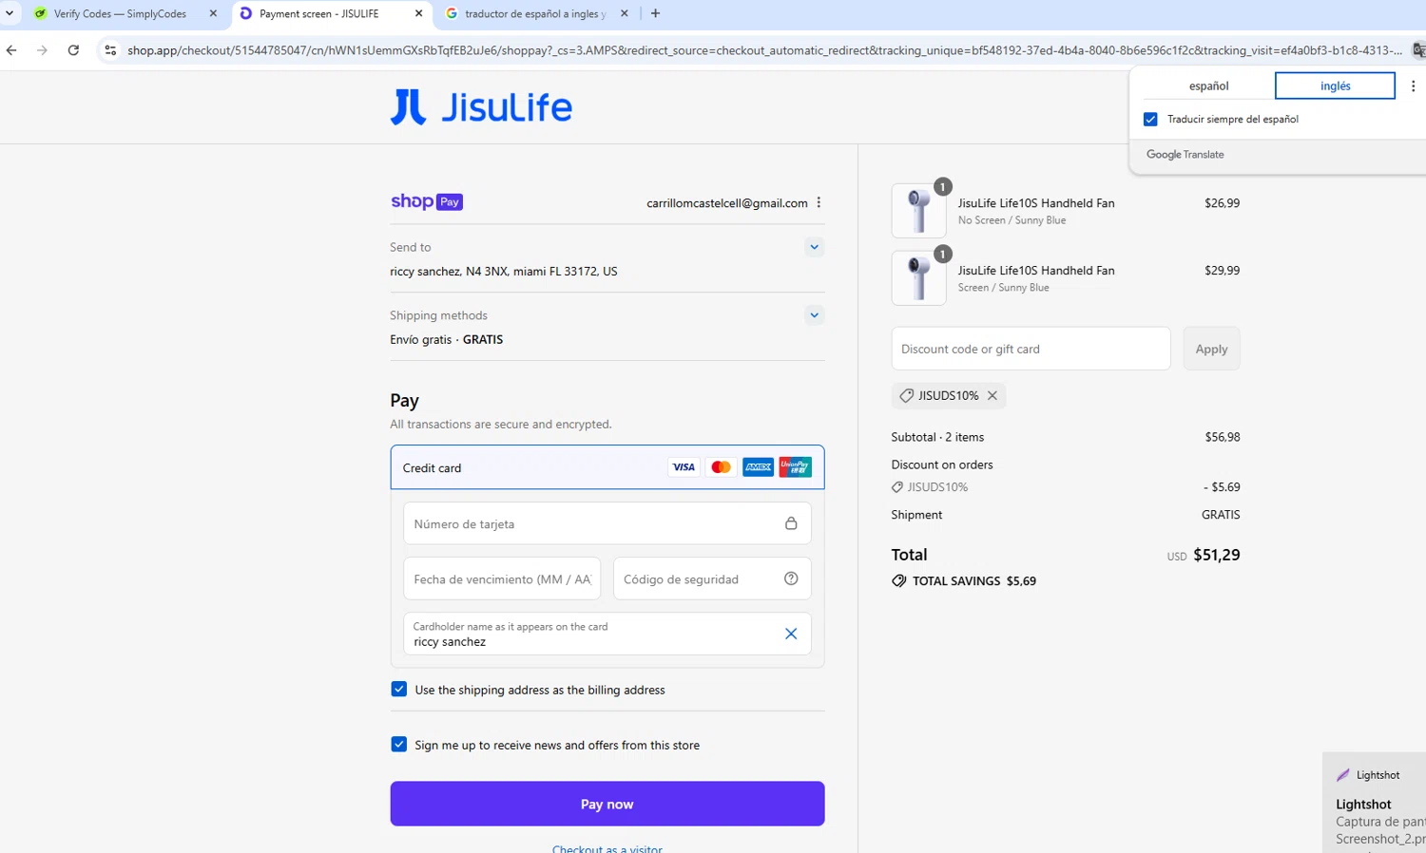Switch to the traductor de español a ingles tab
This screenshot has width=1426, height=853.
[534, 13]
